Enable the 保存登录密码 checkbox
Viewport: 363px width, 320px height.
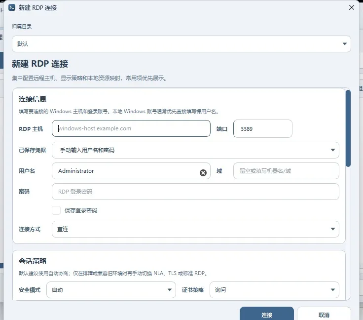56,210
